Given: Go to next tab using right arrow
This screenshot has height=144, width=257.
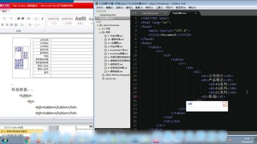Looking at the screenshot, I should click(136, 13).
